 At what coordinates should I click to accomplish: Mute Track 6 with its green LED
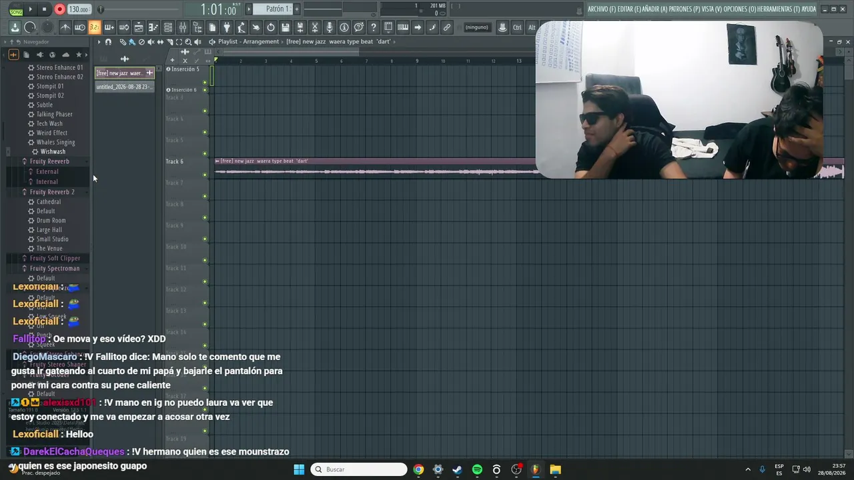[205, 175]
